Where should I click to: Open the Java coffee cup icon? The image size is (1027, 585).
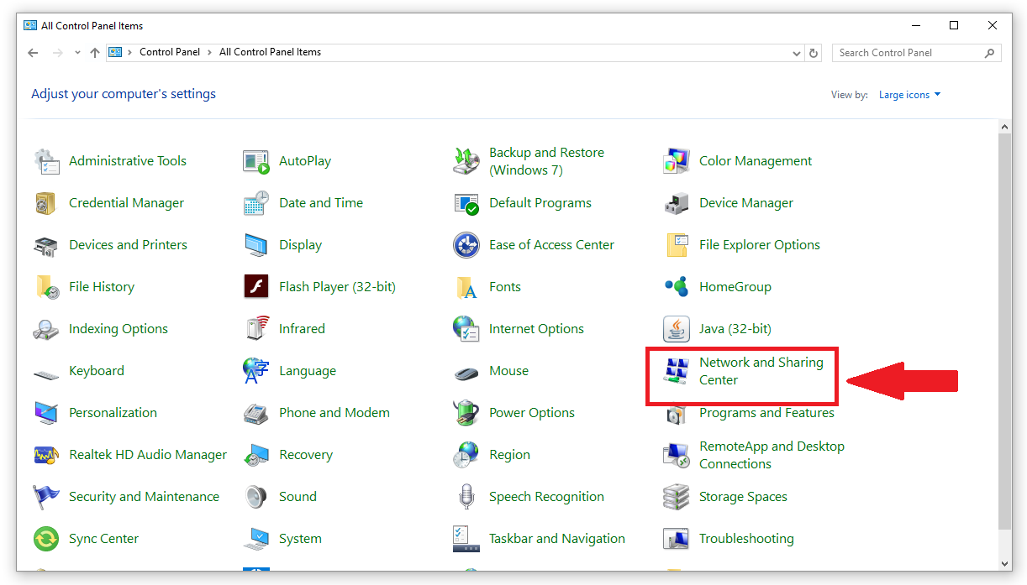[677, 329]
